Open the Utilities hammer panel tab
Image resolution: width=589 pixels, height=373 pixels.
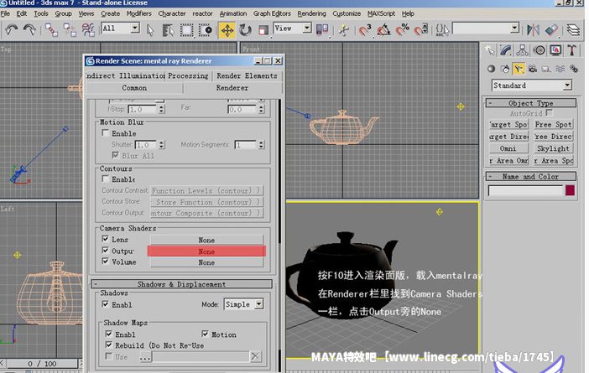click(x=571, y=50)
